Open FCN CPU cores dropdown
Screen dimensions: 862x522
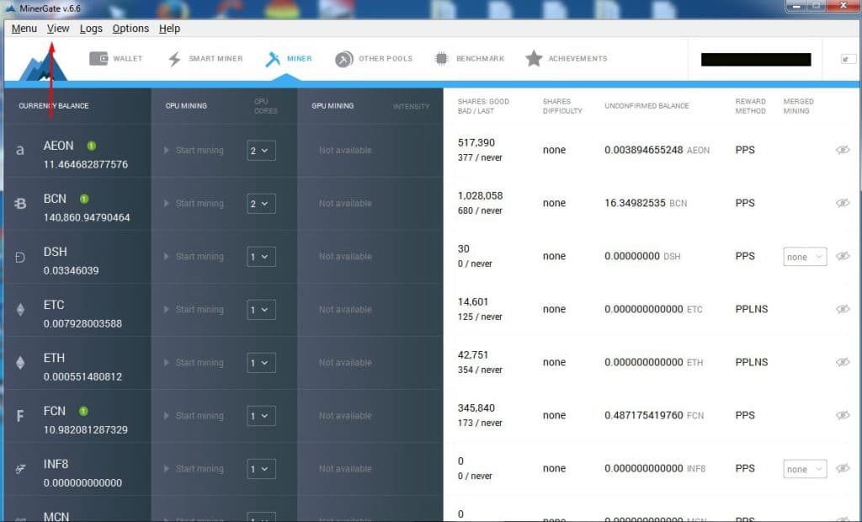tap(261, 416)
